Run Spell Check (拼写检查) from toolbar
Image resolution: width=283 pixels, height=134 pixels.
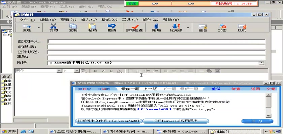pos(134,28)
